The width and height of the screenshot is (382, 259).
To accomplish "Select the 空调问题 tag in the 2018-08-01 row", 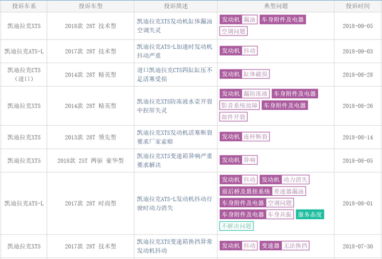I will [280, 203].
